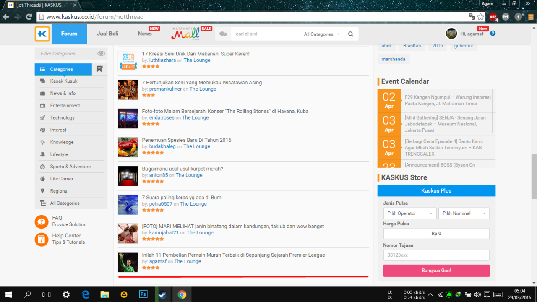Switch to the News tab
The height and width of the screenshot is (302, 537).
coord(145,34)
